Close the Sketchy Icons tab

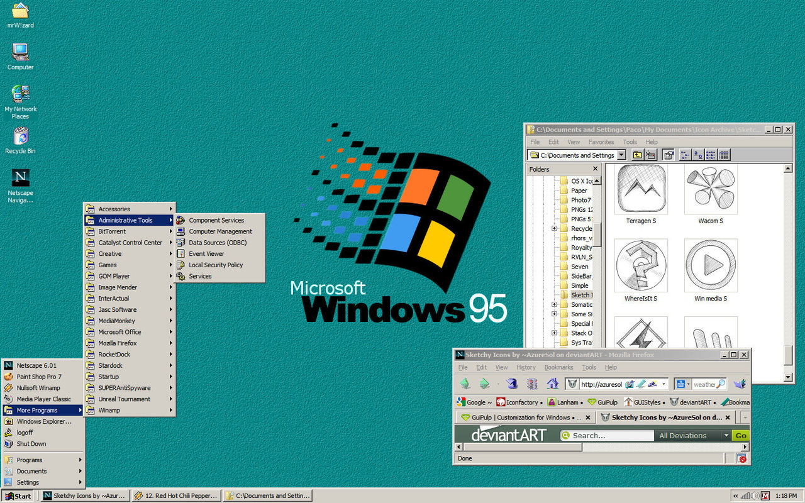728,417
